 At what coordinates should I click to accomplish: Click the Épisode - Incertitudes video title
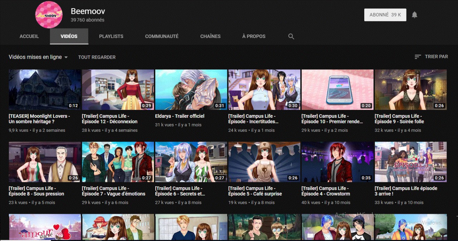pos(253,119)
